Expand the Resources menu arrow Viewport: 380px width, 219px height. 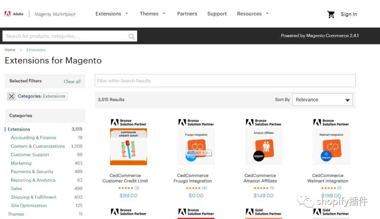click(x=267, y=14)
